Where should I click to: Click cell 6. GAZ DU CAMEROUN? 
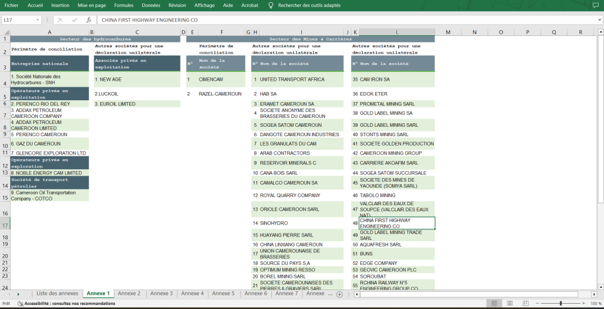(50, 144)
